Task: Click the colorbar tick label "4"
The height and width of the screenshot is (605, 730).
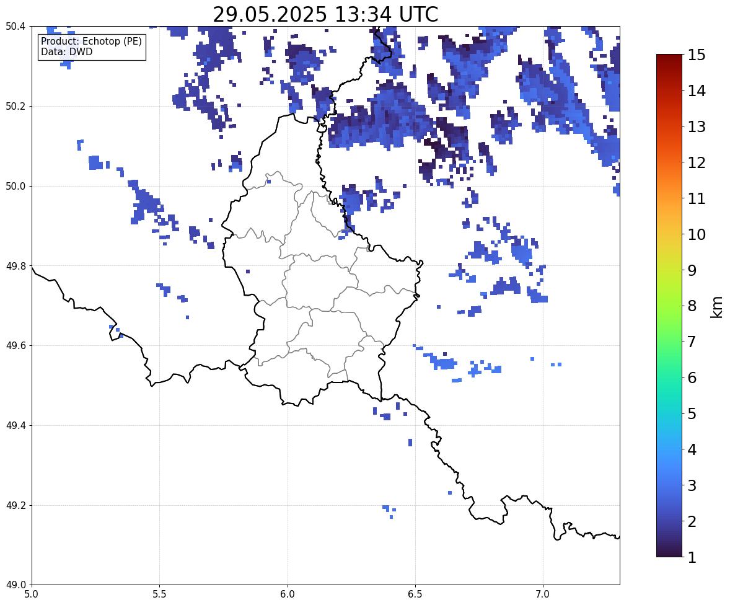Action: click(692, 449)
